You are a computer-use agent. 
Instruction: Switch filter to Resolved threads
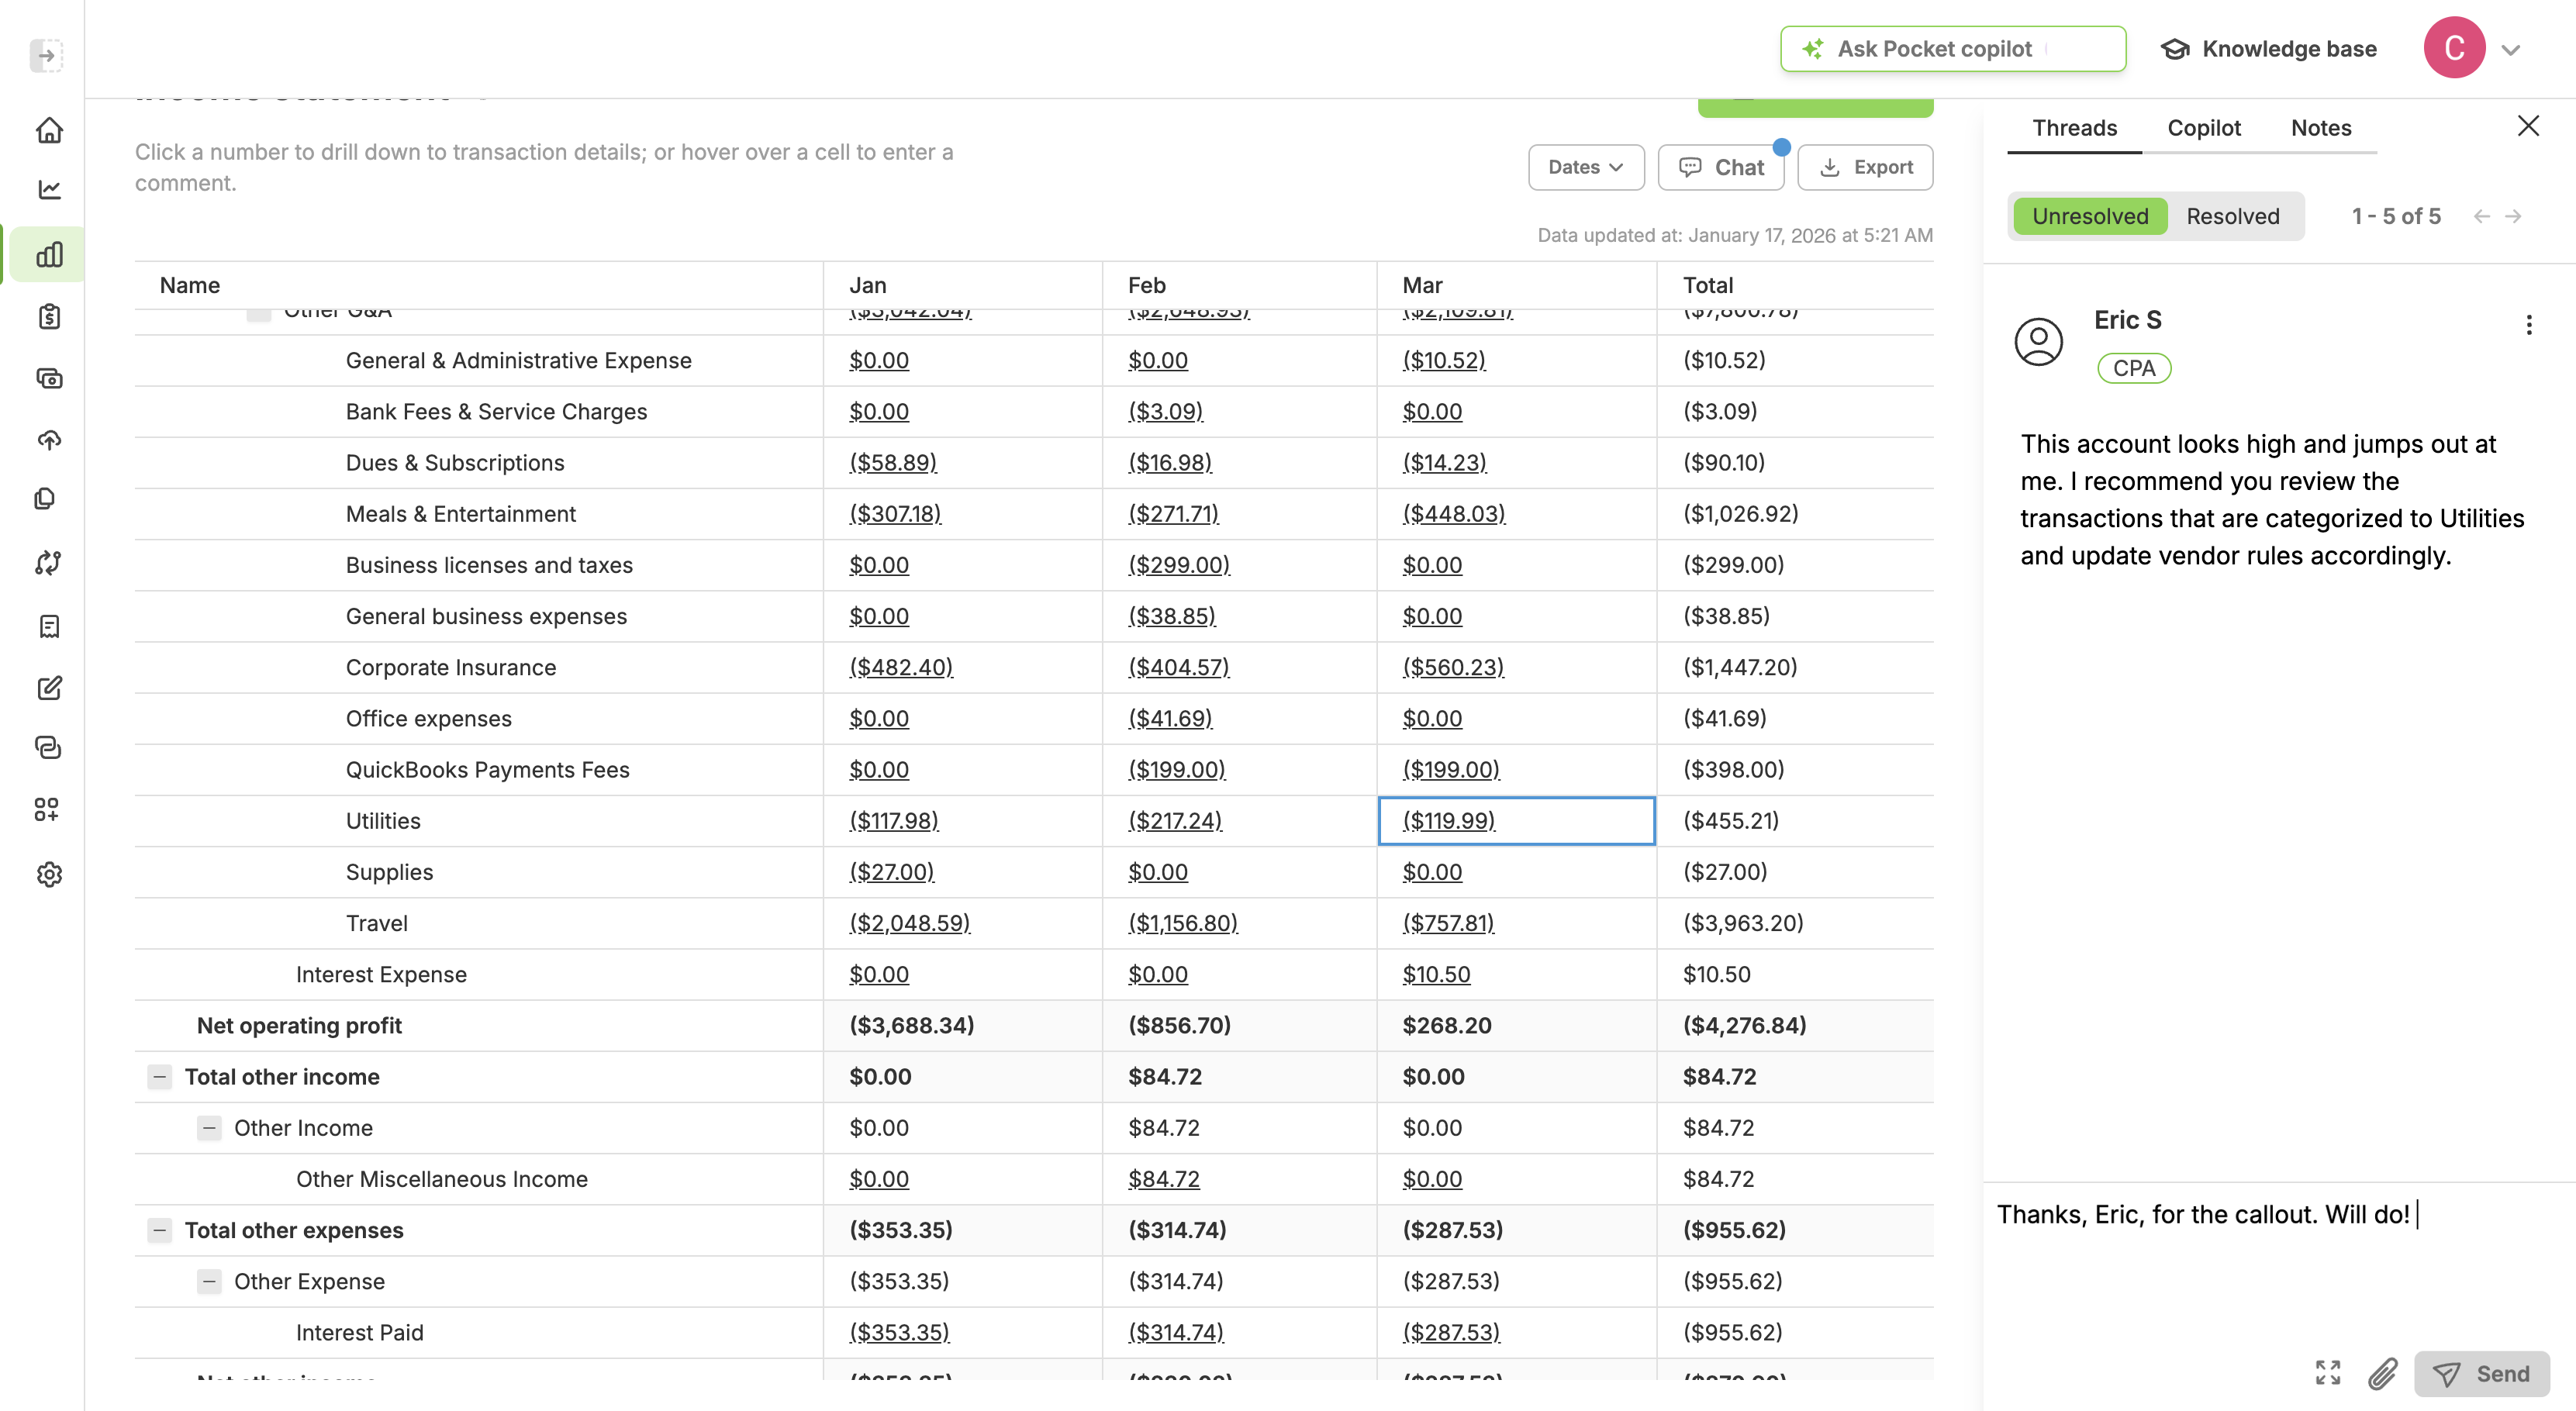coord(2232,216)
